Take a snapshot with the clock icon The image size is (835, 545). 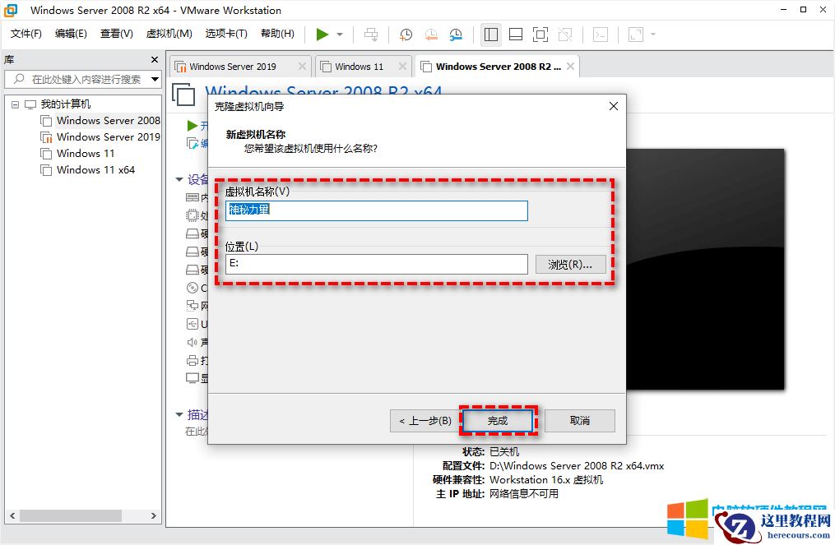click(406, 35)
